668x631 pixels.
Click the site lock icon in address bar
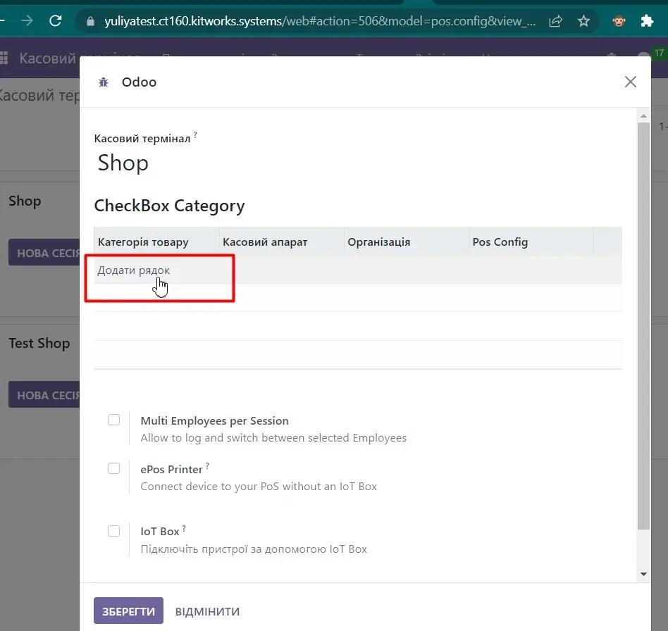(x=90, y=21)
